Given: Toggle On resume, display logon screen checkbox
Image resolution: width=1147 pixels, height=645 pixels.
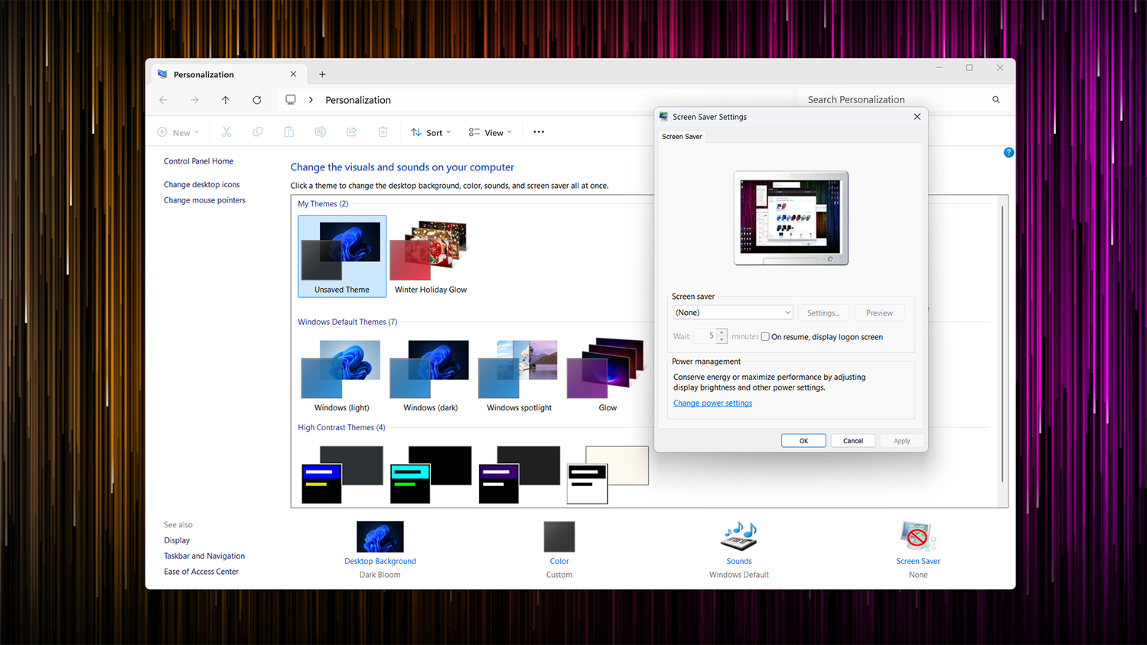Looking at the screenshot, I should pos(765,337).
